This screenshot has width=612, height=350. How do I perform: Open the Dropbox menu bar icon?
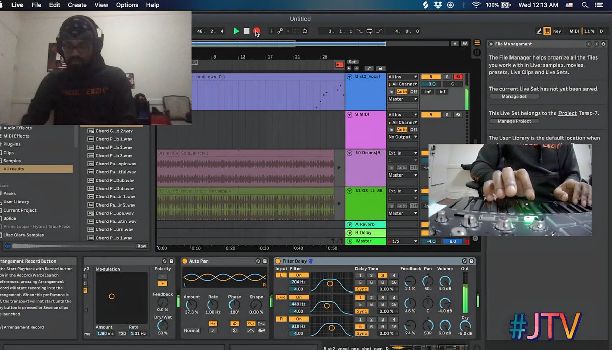point(438,5)
